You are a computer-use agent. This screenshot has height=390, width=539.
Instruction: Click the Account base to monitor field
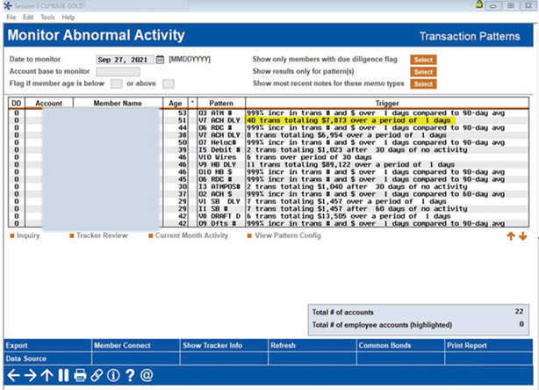coord(118,71)
